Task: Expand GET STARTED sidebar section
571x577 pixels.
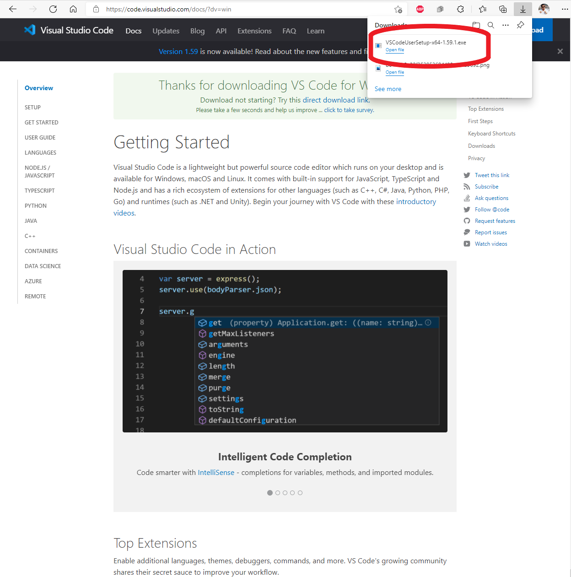Action: [x=41, y=122]
